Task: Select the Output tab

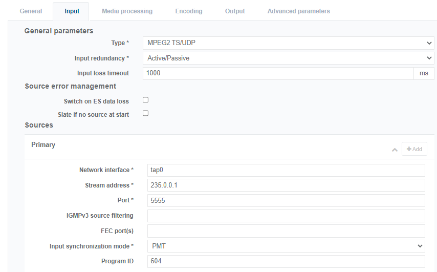Action: point(235,11)
